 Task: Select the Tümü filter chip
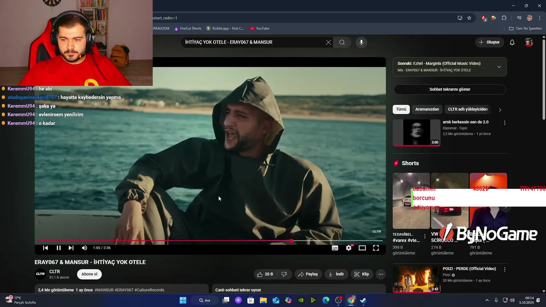(x=401, y=109)
